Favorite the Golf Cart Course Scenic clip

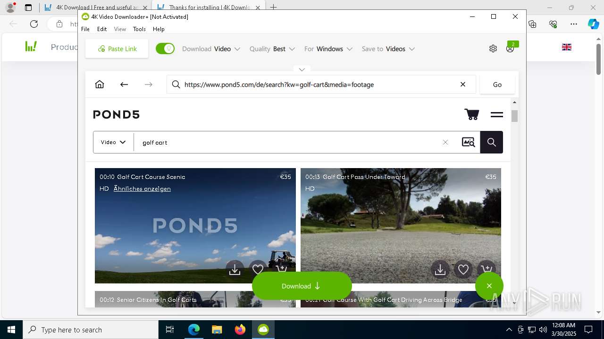(258, 270)
